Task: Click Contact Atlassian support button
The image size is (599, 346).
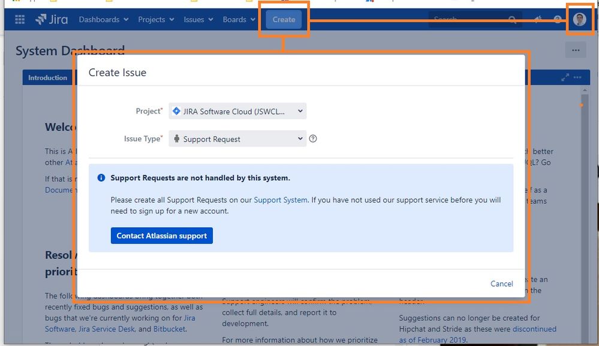Action: tap(162, 236)
